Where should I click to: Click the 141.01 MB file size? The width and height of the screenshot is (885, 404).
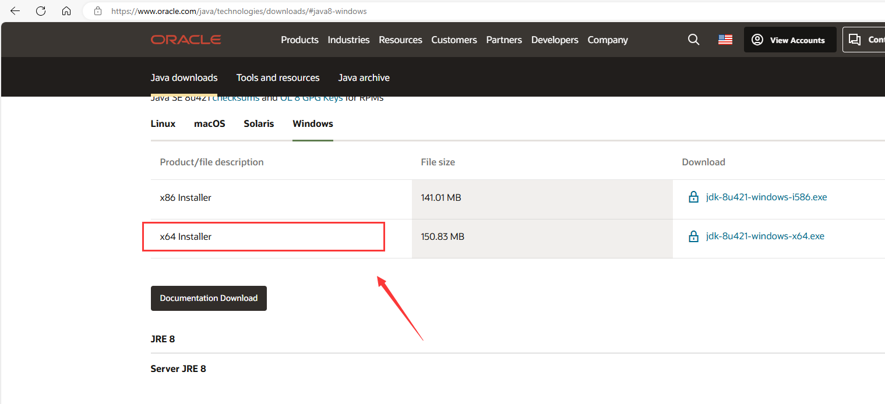(x=441, y=197)
